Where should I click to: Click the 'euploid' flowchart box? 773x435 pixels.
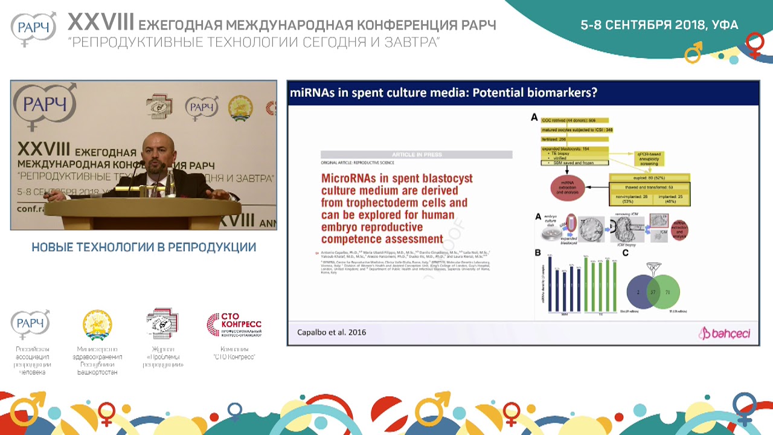point(649,178)
